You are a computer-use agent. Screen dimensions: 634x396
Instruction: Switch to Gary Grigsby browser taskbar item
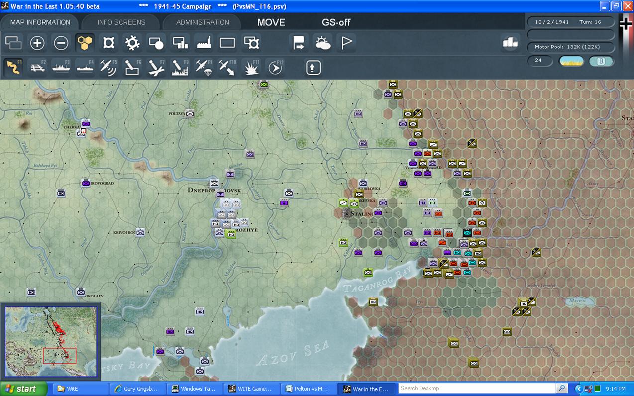138,389
